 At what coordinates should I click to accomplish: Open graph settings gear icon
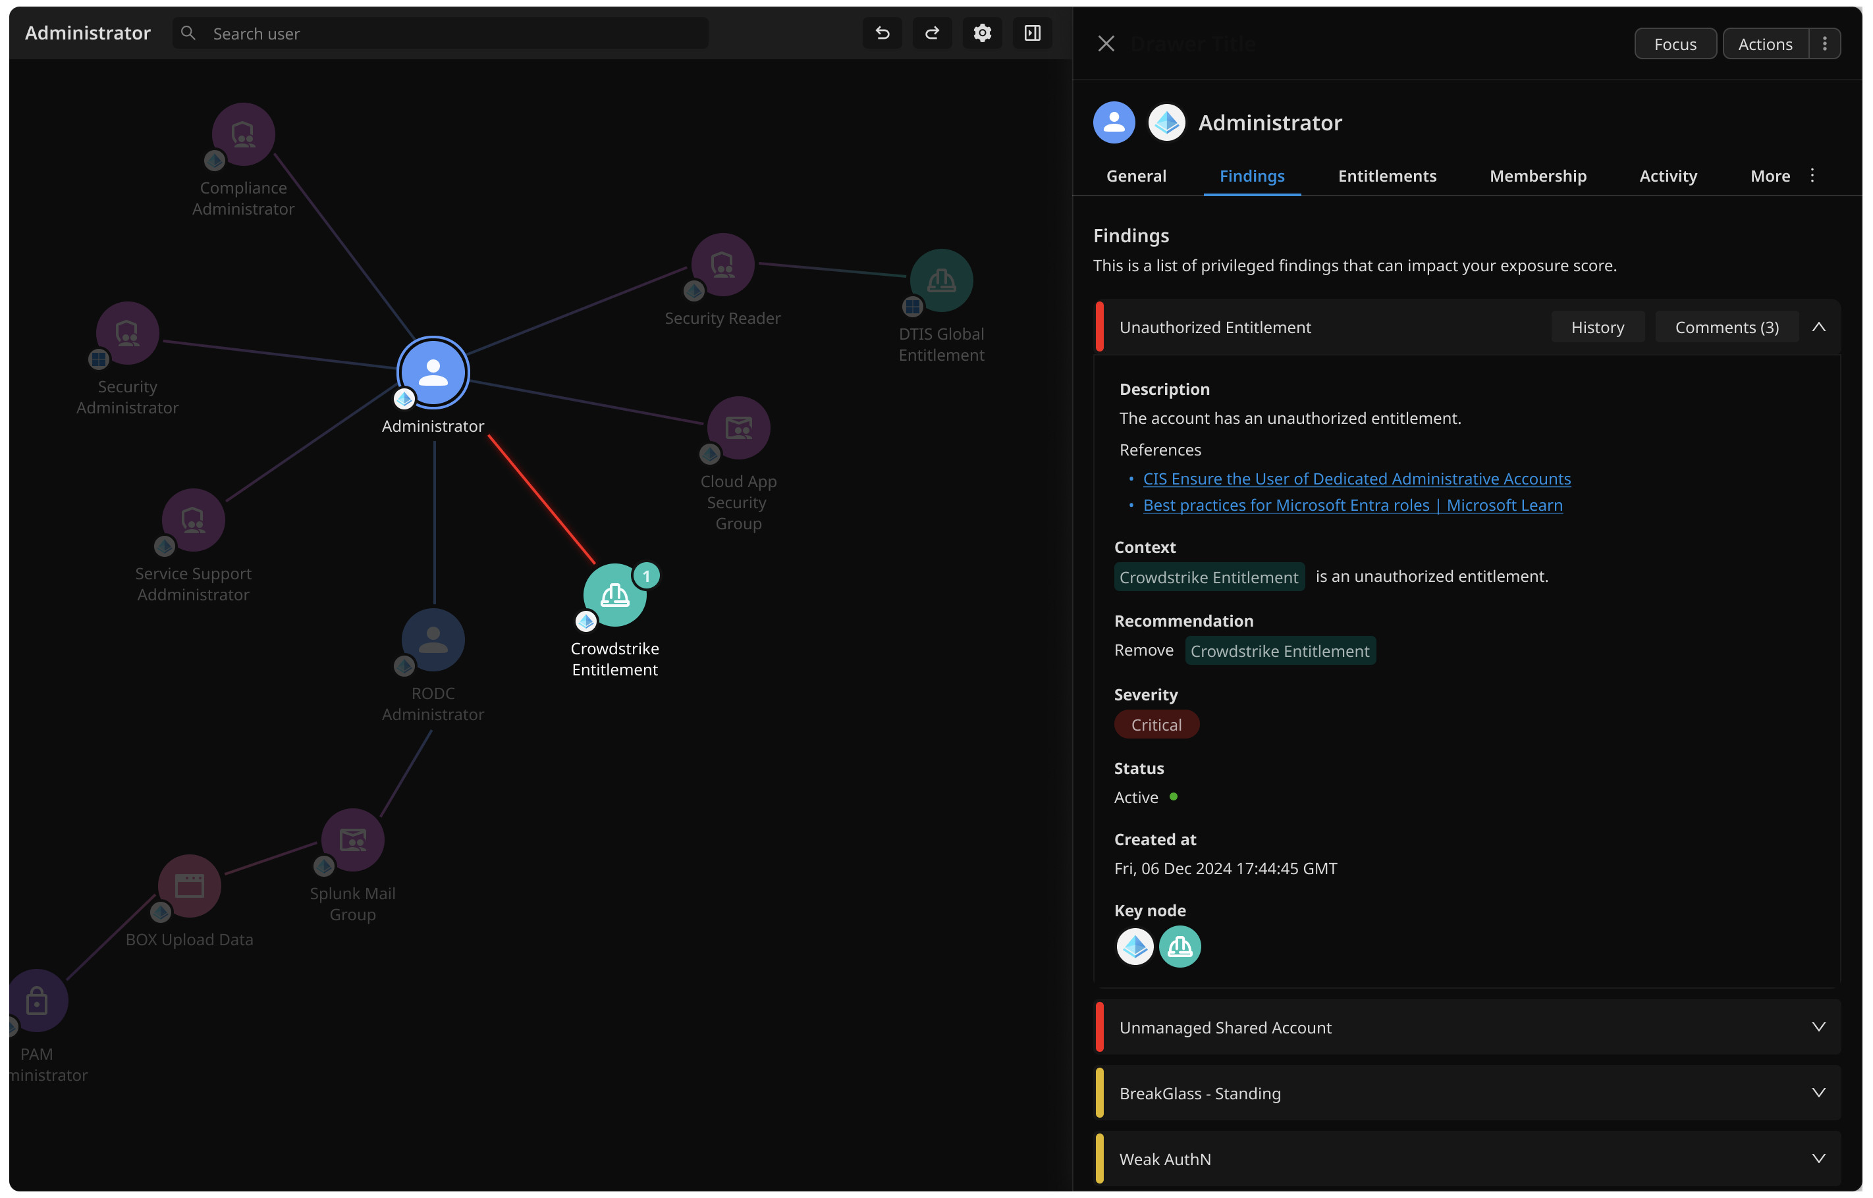(x=982, y=33)
